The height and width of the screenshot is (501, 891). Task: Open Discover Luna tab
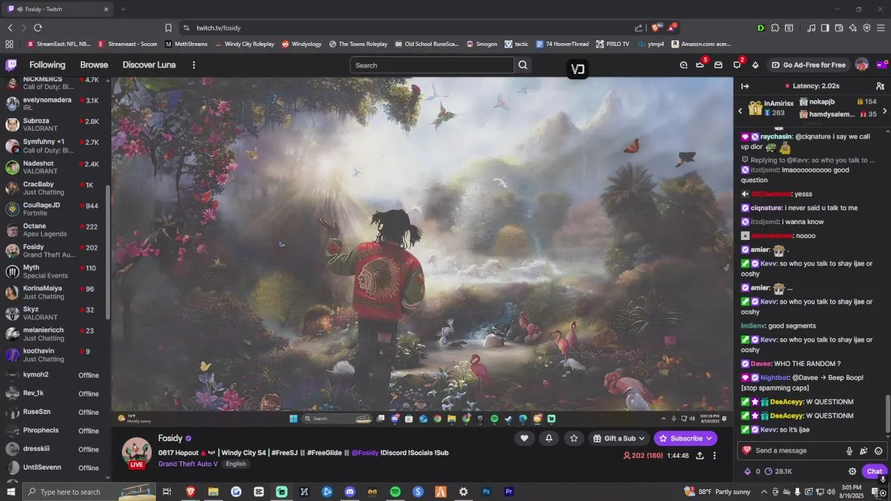click(149, 65)
